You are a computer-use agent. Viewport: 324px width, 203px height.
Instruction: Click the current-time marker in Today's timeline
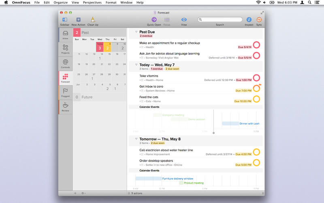pyautogui.click(x=214, y=133)
